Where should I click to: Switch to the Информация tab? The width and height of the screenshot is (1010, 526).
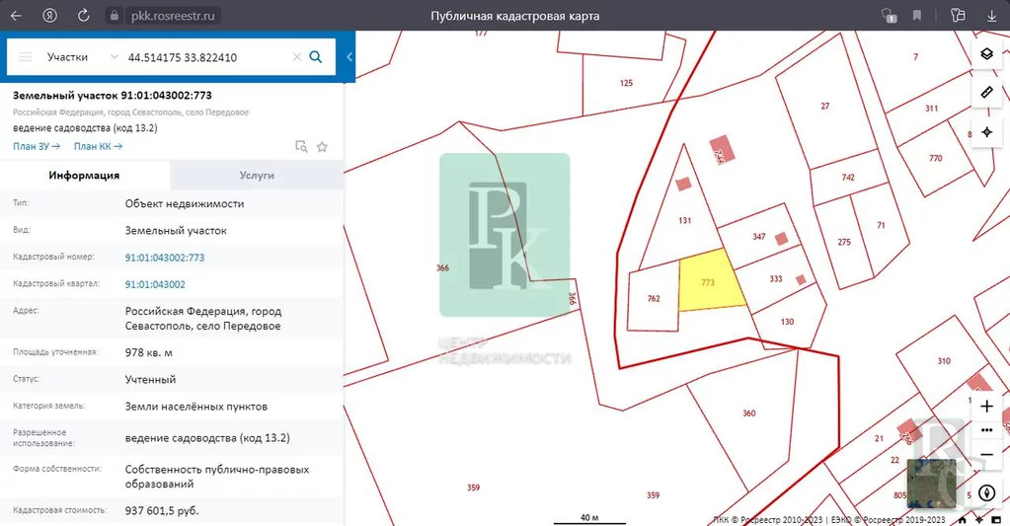click(x=84, y=175)
